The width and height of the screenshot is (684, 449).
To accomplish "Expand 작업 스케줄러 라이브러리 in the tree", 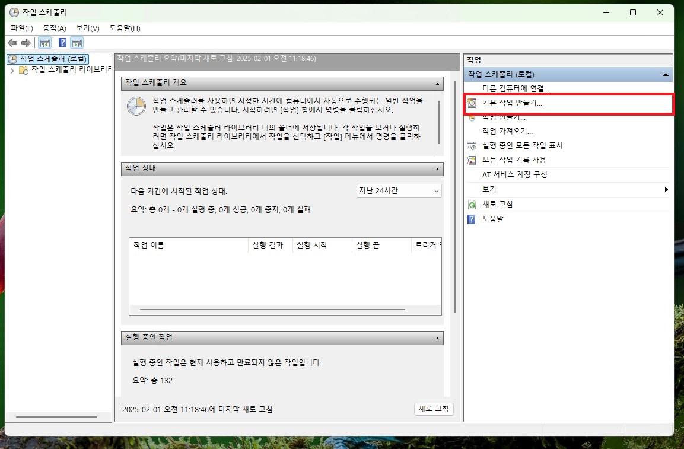I will pyautogui.click(x=12, y=69).
